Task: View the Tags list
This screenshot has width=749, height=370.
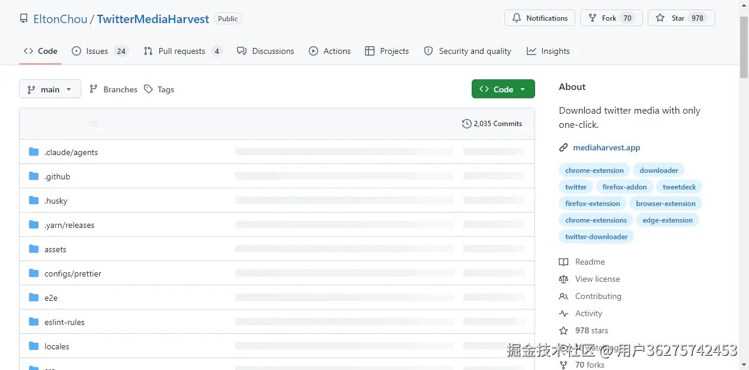Action: [x=159, y=89]
